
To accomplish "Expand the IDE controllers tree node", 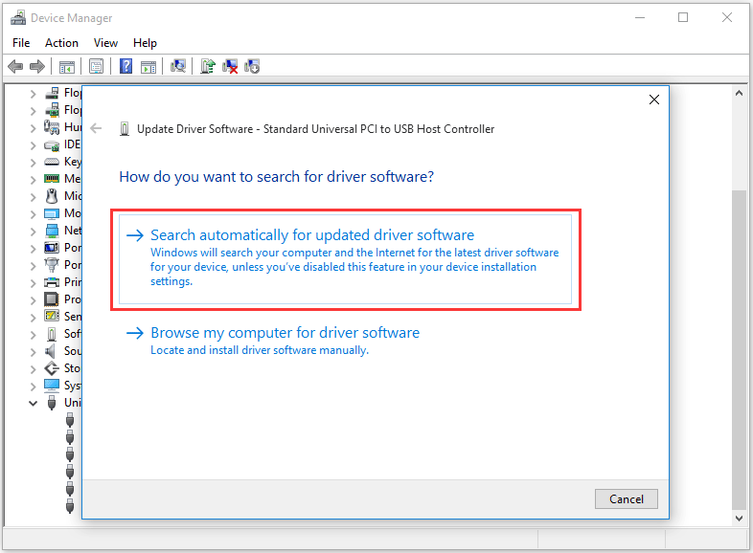I will 33,145.
